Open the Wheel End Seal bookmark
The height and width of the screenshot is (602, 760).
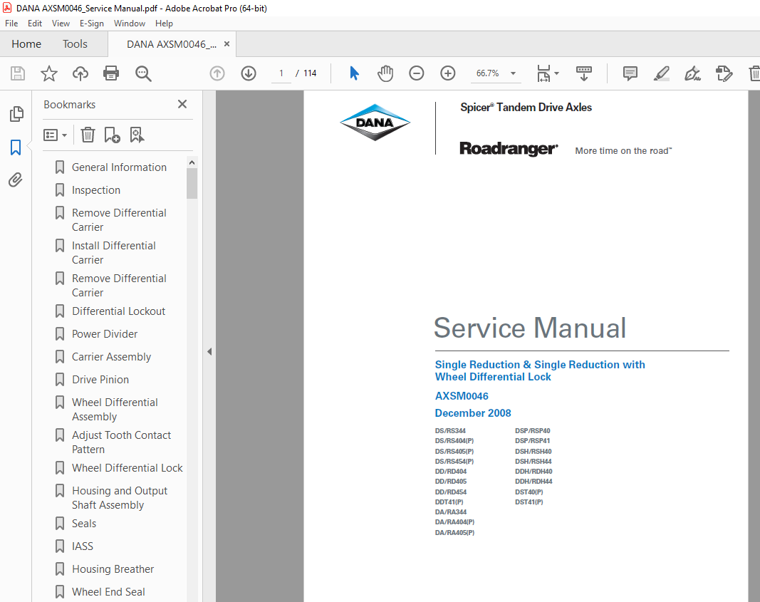coord(108,592)
